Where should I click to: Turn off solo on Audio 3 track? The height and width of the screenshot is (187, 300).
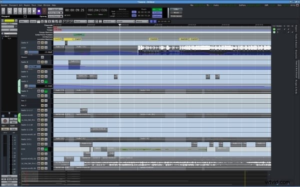point(46,91)
